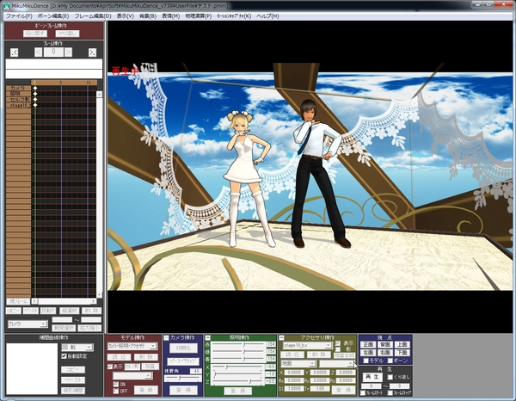Toggle the フレームスタート checkbox
The height and width of the screenshot is (401, 516).
(x=363, y=392)
